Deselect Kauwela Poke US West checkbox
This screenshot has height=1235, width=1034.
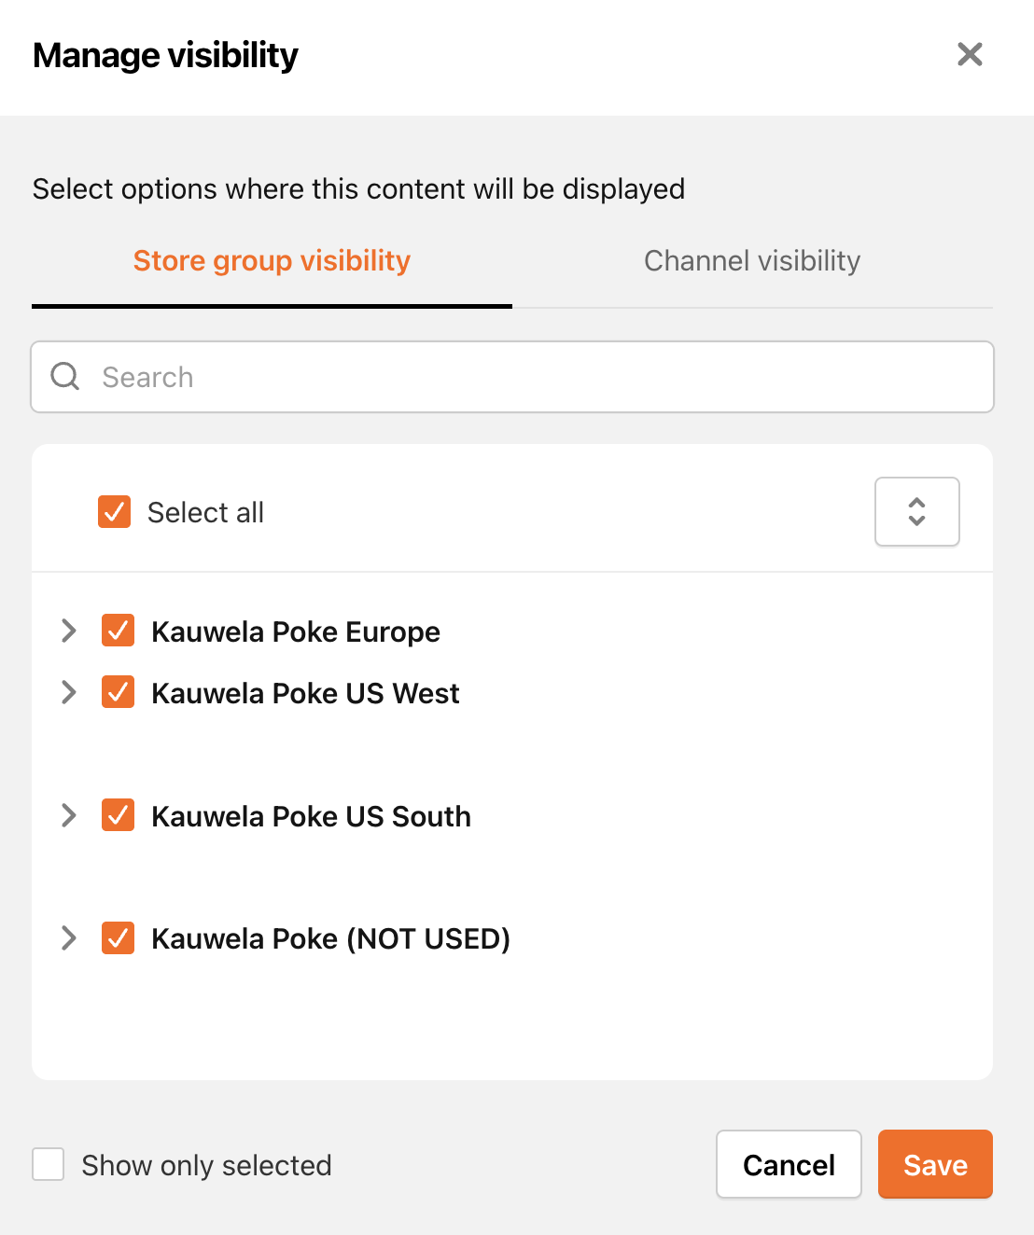[119, 692]
